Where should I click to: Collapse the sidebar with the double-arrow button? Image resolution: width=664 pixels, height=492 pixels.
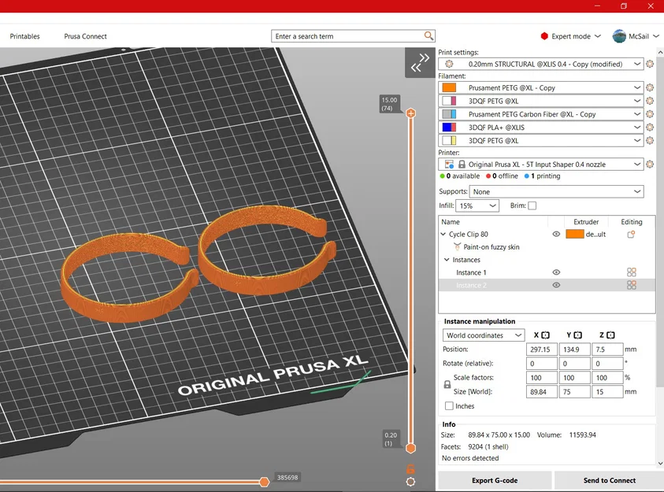point(420,63)
